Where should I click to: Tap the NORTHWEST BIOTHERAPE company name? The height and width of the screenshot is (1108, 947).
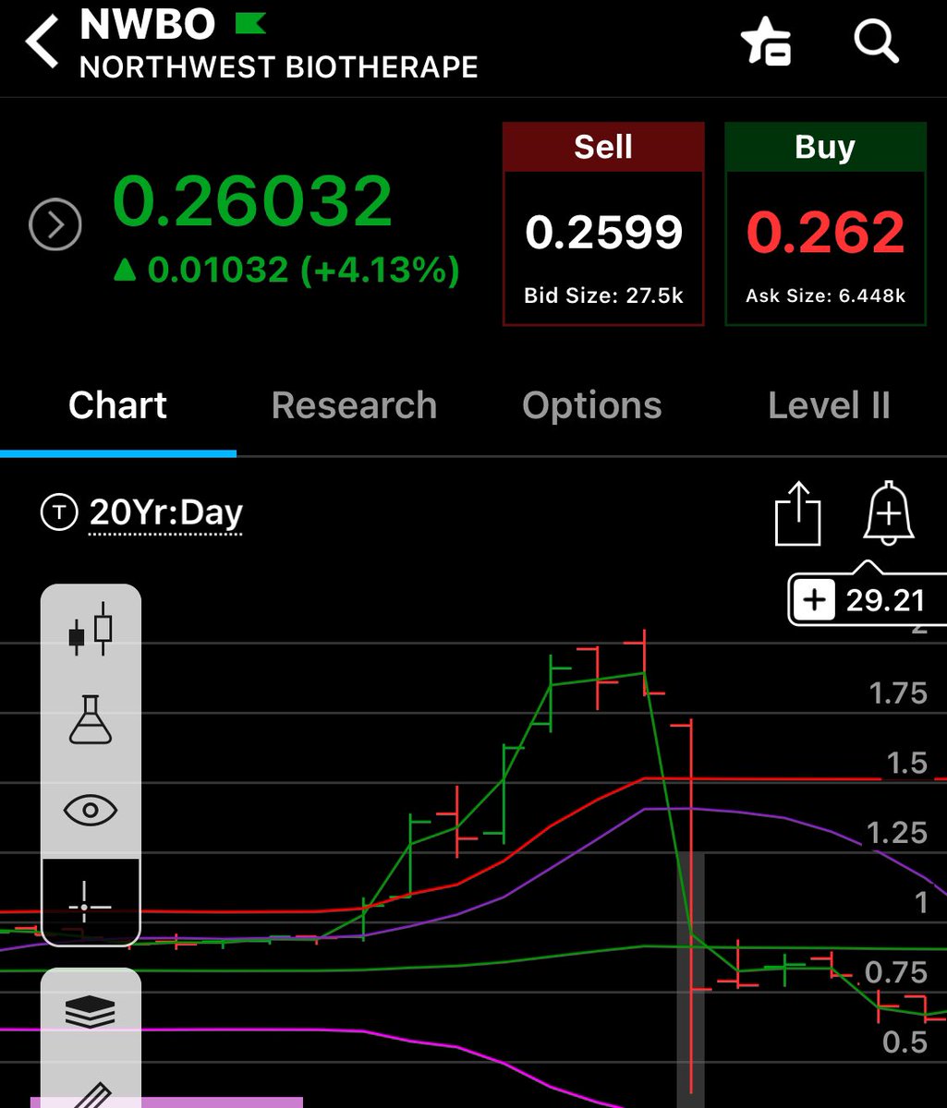pos(279,67)
